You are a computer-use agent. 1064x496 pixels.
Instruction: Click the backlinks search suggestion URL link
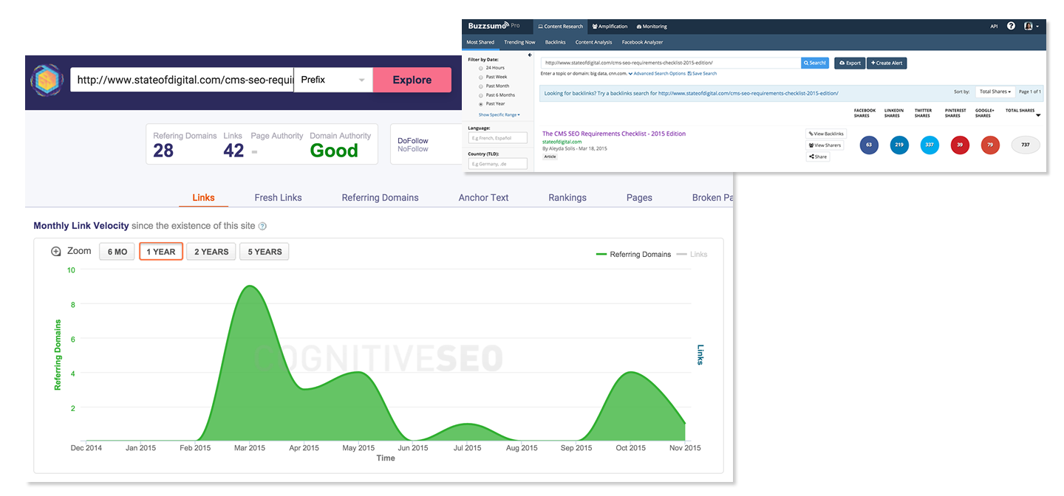(x=748, y=94)
